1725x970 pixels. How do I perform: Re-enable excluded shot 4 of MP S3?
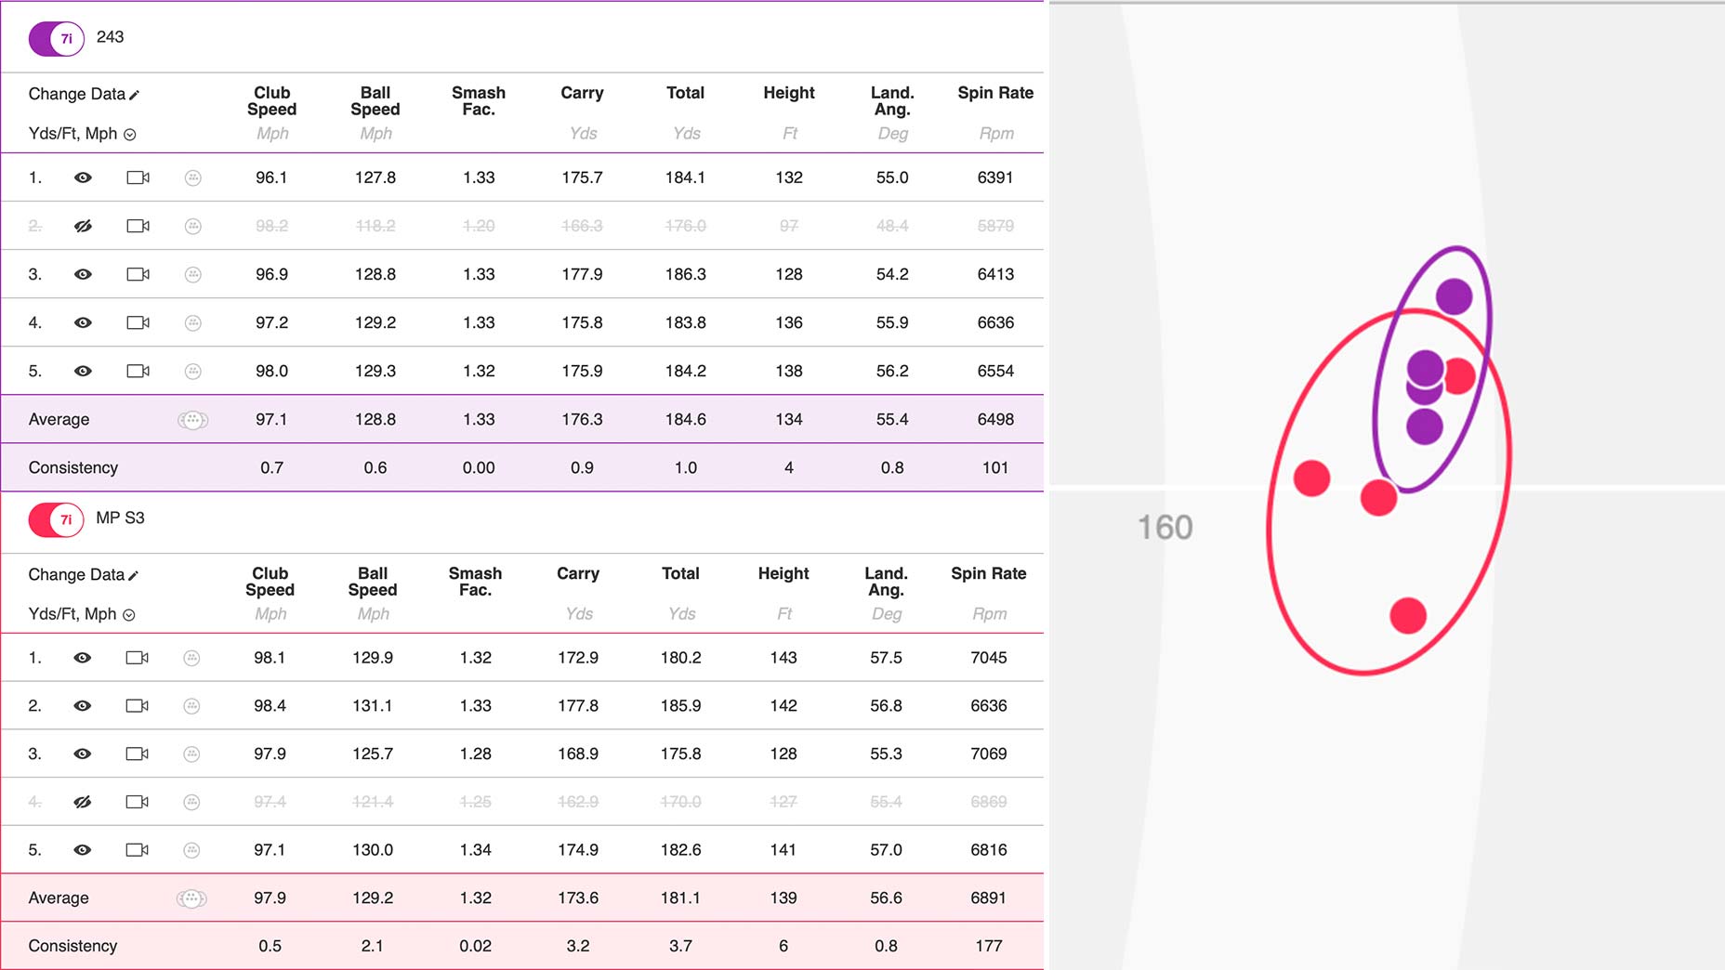tap(83, 801)
